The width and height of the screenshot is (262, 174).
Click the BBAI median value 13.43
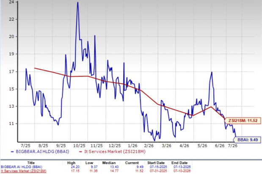(x=114, y=167)
